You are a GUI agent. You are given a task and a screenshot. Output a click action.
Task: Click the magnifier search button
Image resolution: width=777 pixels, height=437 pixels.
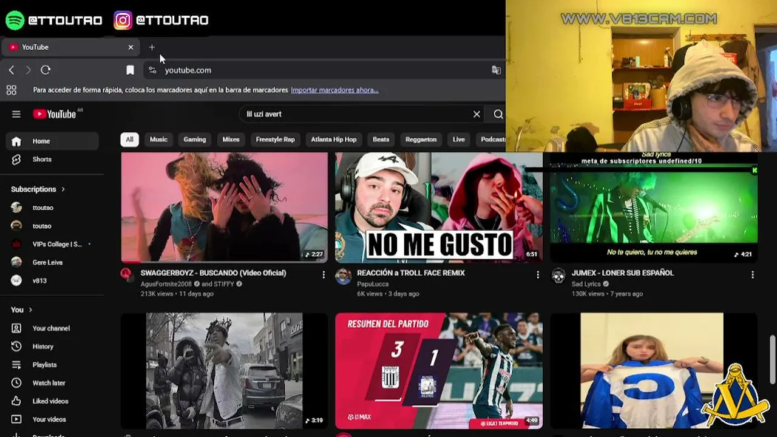[498, 114]
